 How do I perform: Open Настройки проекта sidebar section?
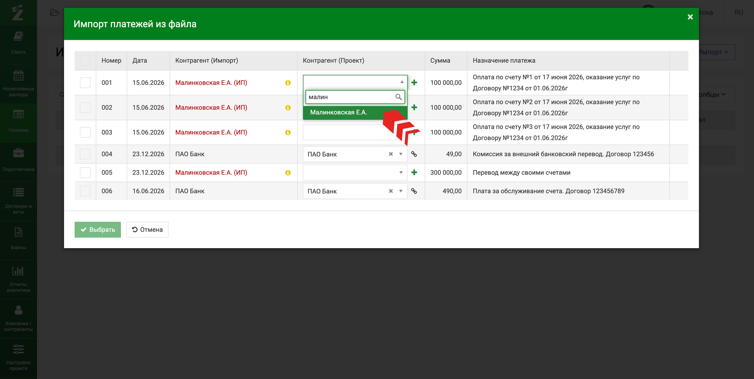19,358
